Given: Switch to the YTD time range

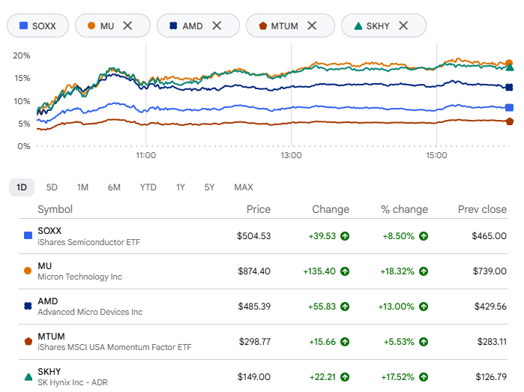Looking at the screenshot, I should [x=148, y=187].
